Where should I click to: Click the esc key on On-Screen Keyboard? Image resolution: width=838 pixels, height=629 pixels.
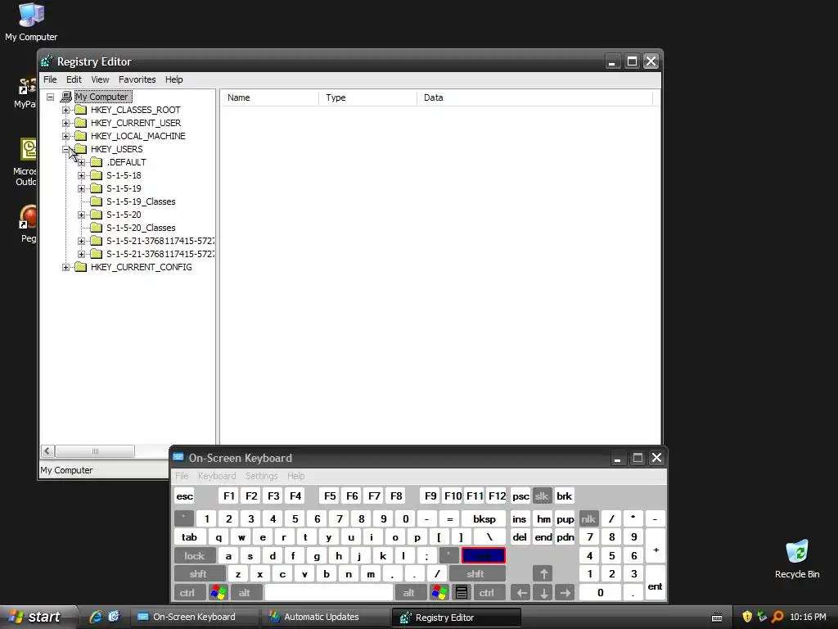(x=184, y=496)
